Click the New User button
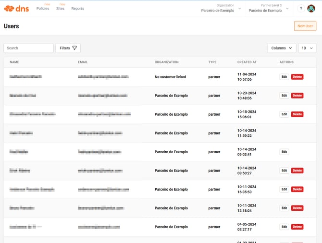 coord(305,26)
